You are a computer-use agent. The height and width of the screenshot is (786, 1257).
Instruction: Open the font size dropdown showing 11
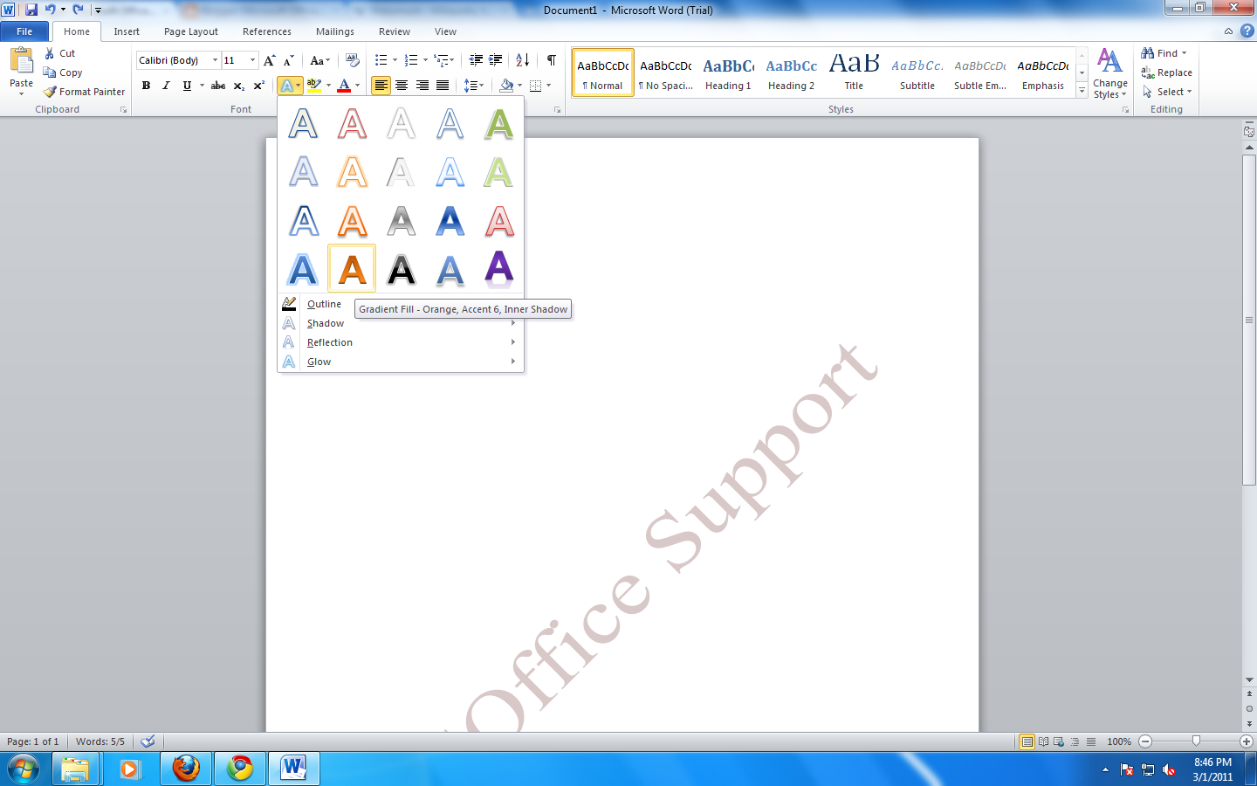click(253, 60)
